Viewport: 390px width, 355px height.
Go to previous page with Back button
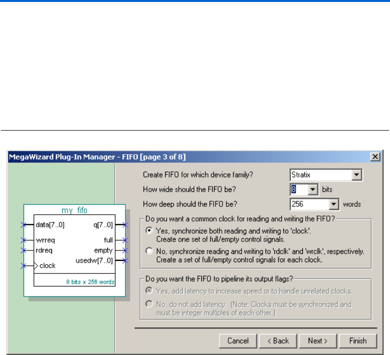pos(278,341)
